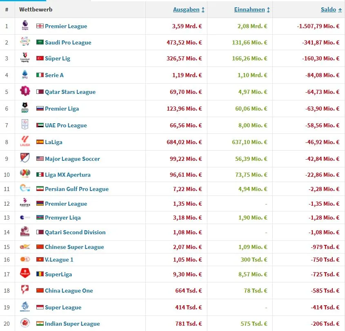Click the Fastex Premier League logo

pyautogui.click(x=25, y=202)
